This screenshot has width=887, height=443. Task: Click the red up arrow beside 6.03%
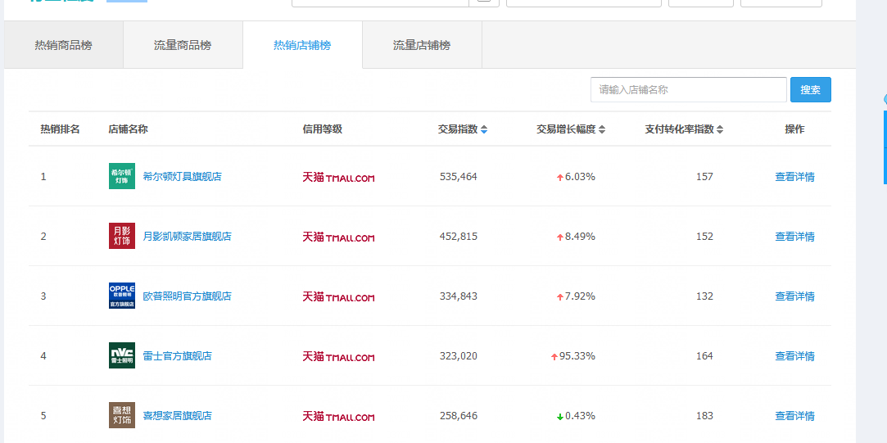[x=560, y=178]
